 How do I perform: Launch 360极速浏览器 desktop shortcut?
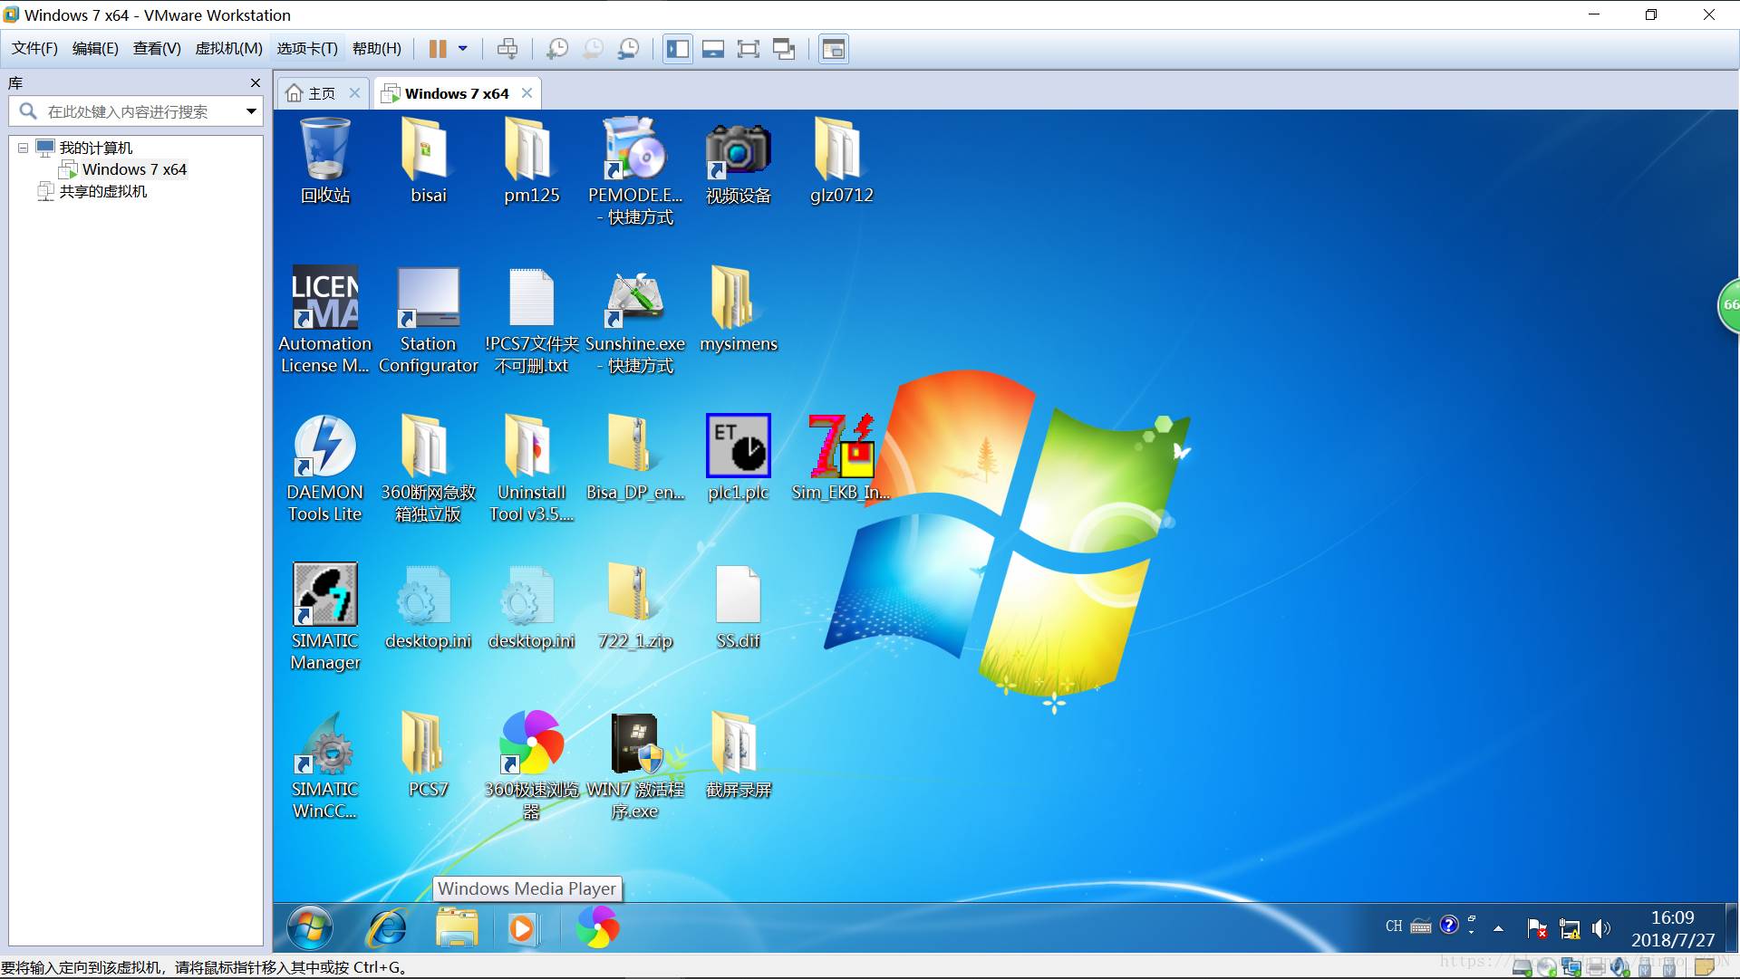pyautogui.click(x=531, y=765)
